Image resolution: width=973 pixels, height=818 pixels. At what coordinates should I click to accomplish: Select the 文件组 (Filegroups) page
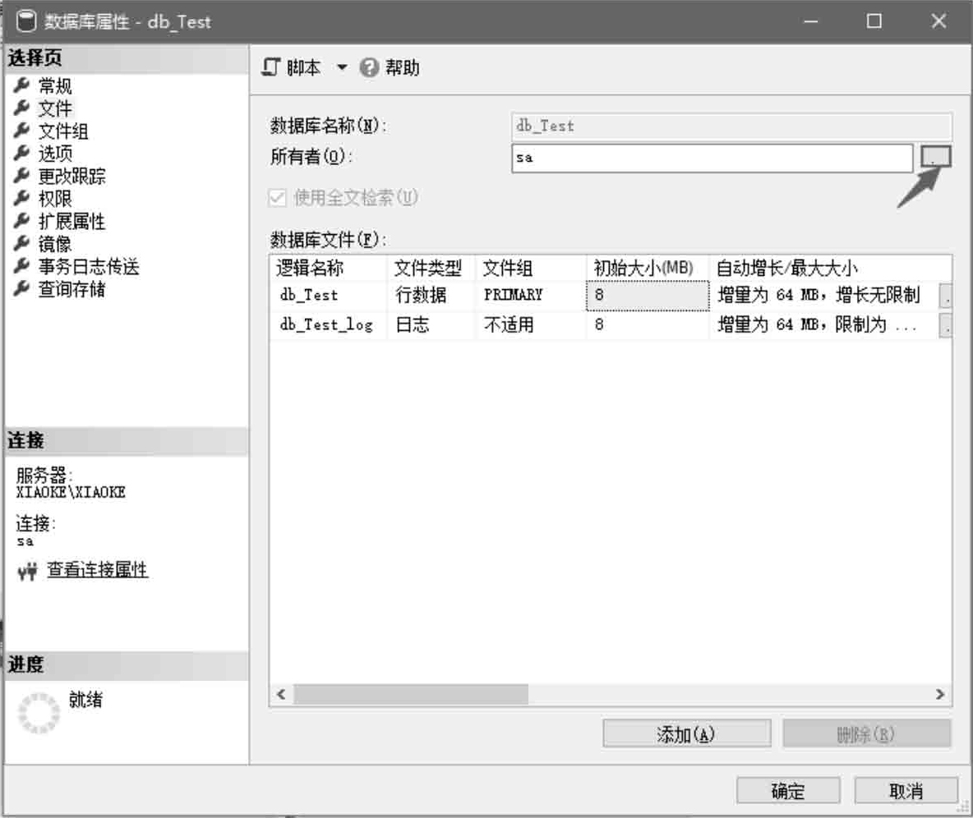[x=62, y=131]
